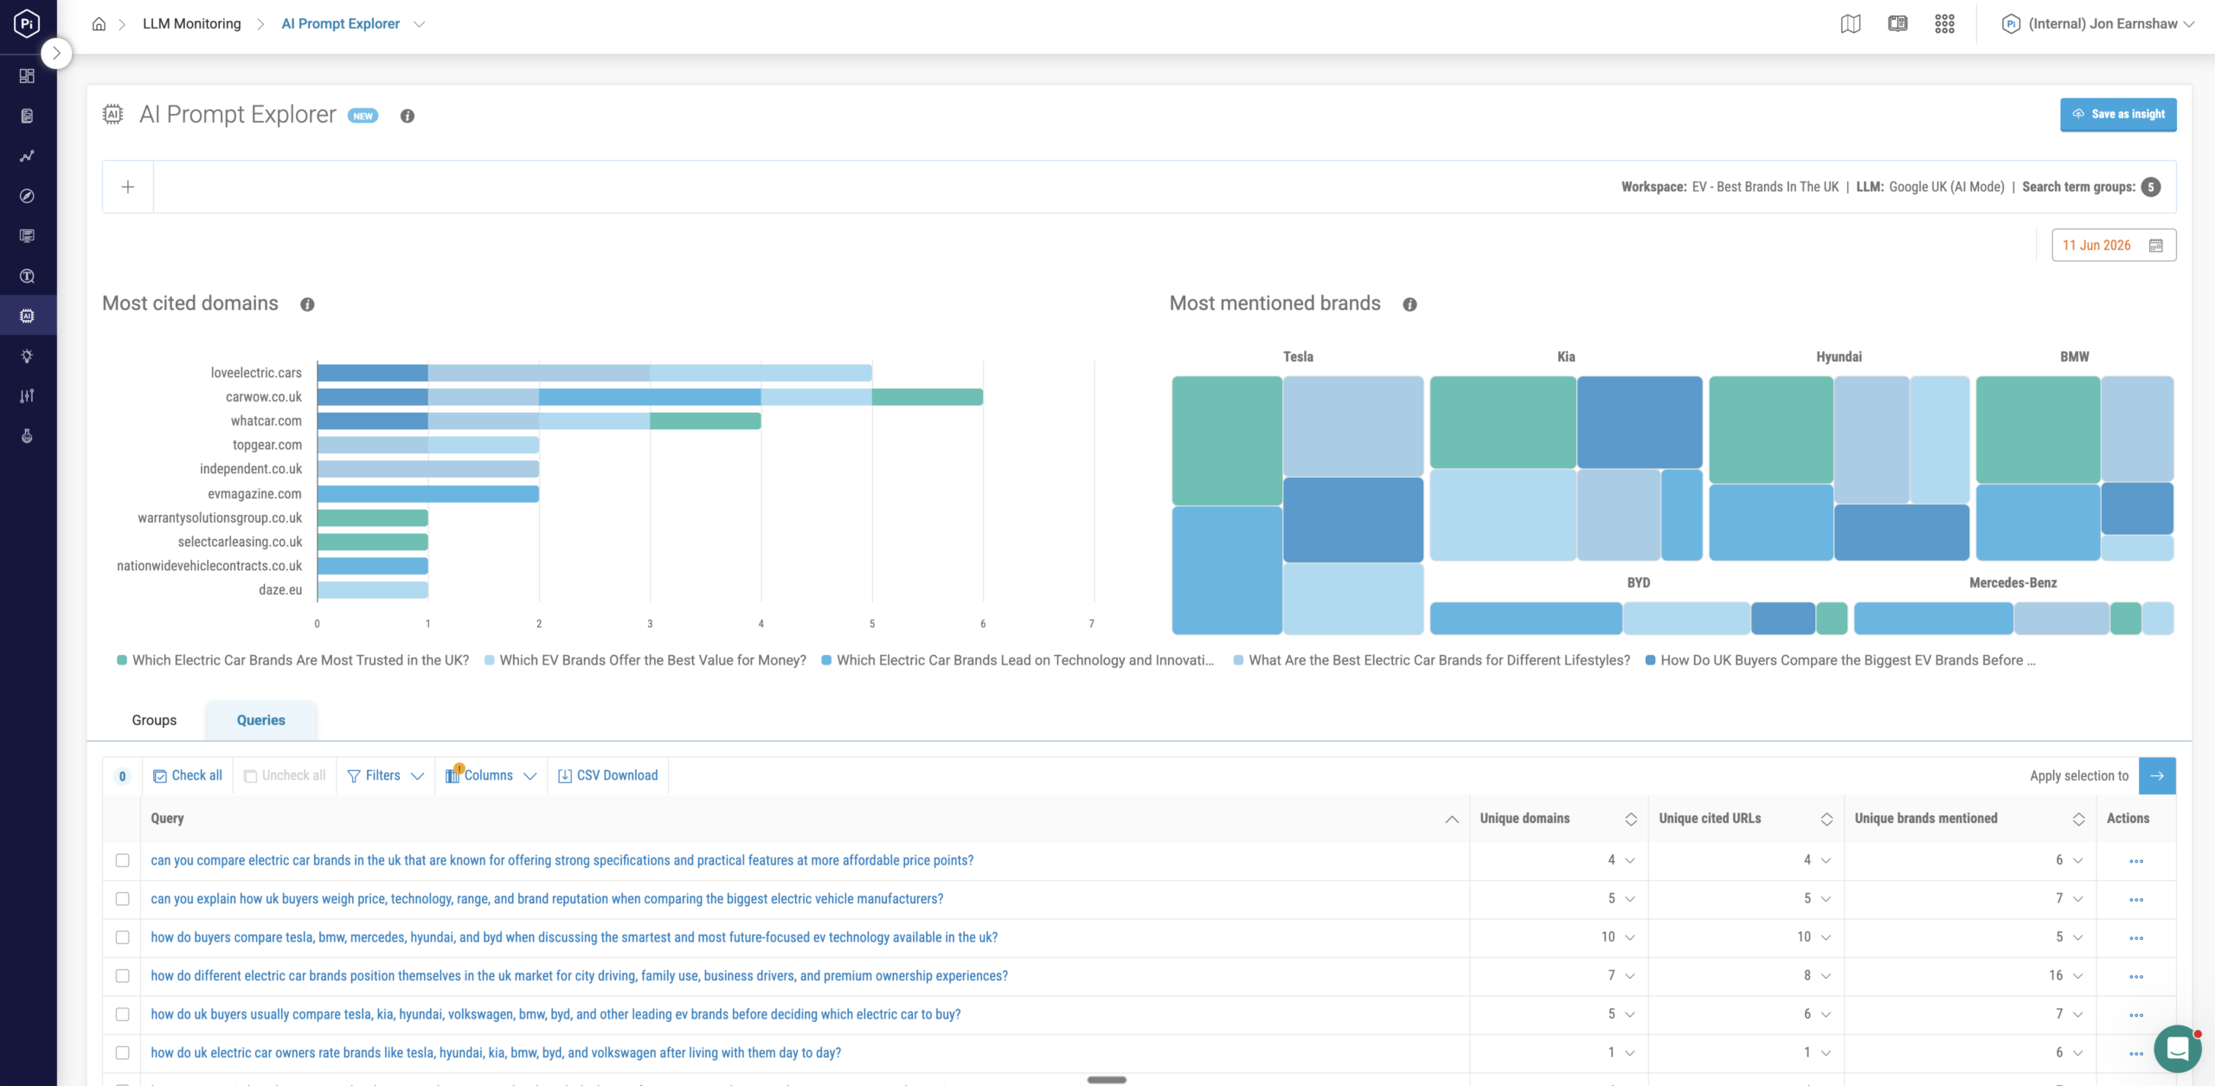Open the flask icon at sidebar bottom
The height and width of the screenshot is (1086, 2215).
(x=27, y=436)
